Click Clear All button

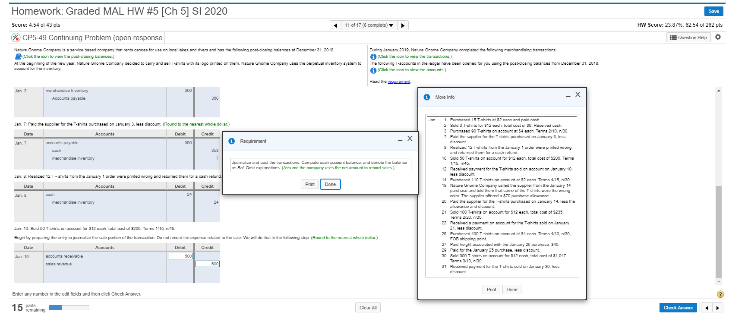[x=368, y=308]
